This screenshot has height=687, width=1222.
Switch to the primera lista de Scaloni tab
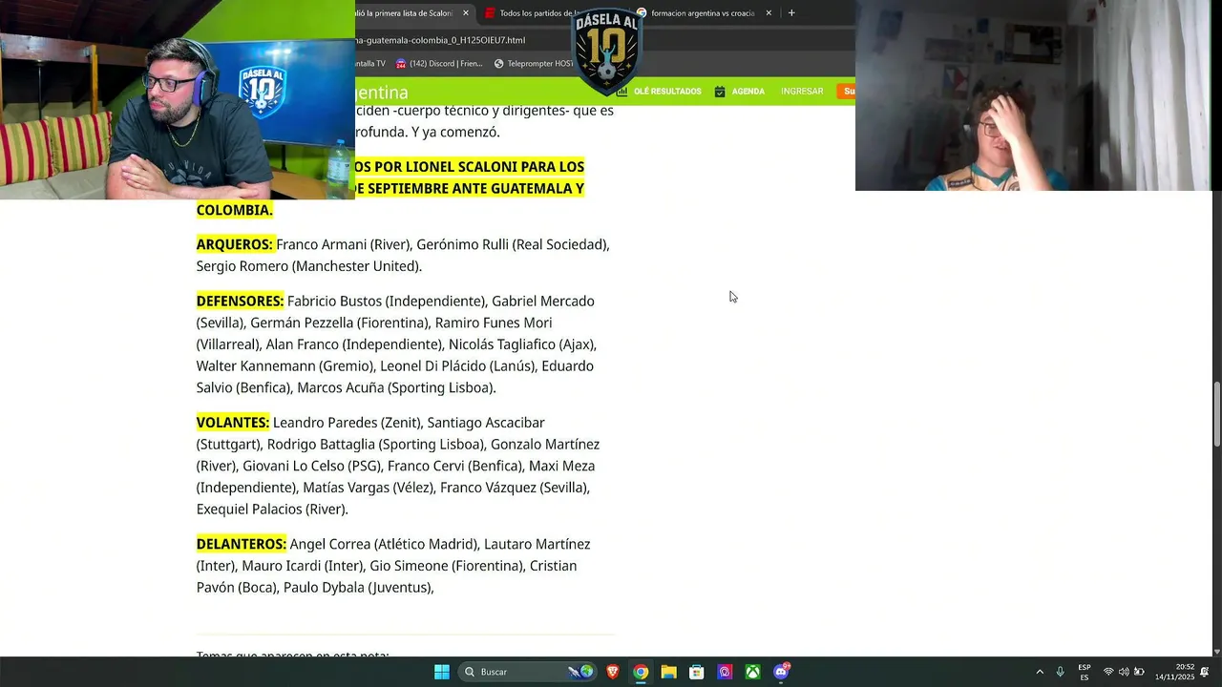404,13
